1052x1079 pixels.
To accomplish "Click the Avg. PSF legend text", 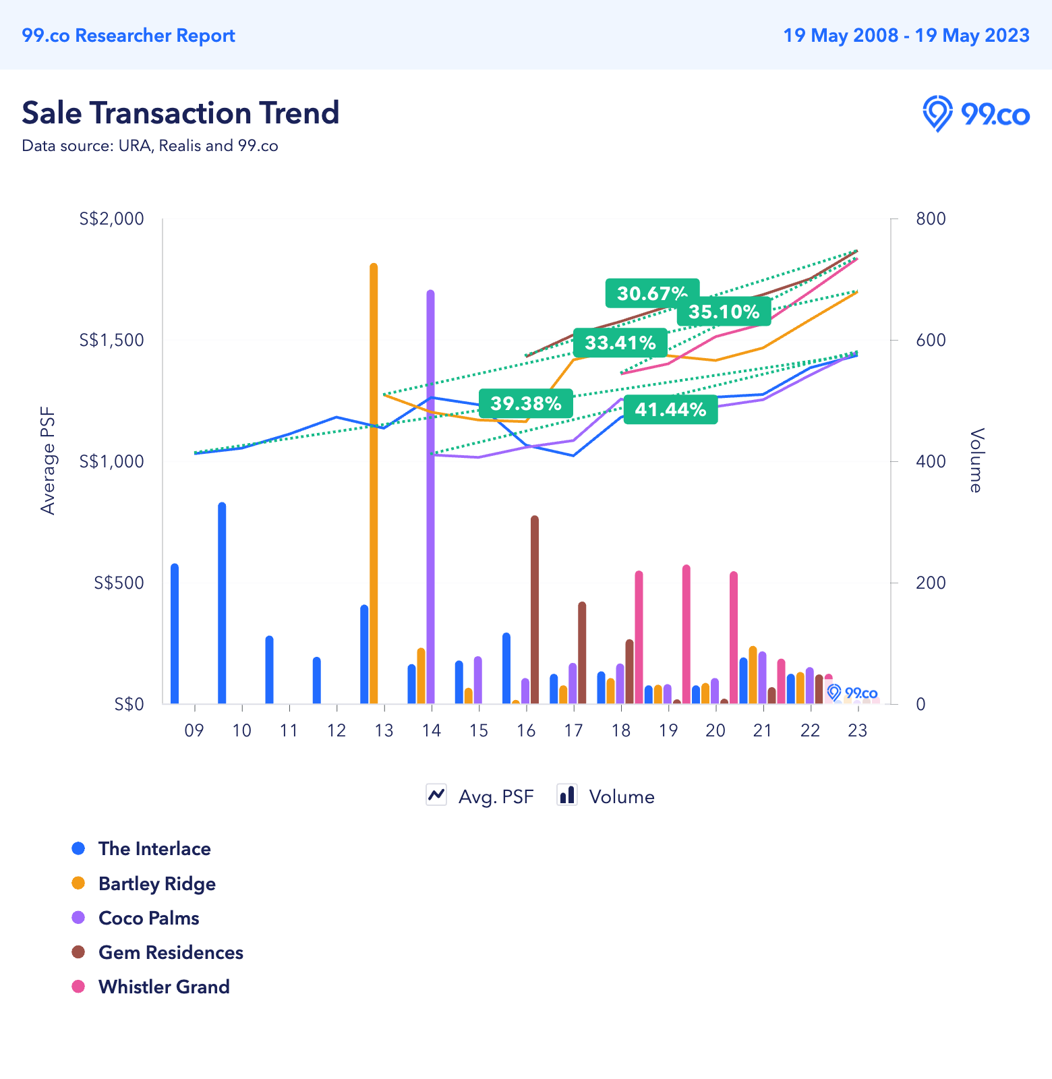I will coord(496,796).
